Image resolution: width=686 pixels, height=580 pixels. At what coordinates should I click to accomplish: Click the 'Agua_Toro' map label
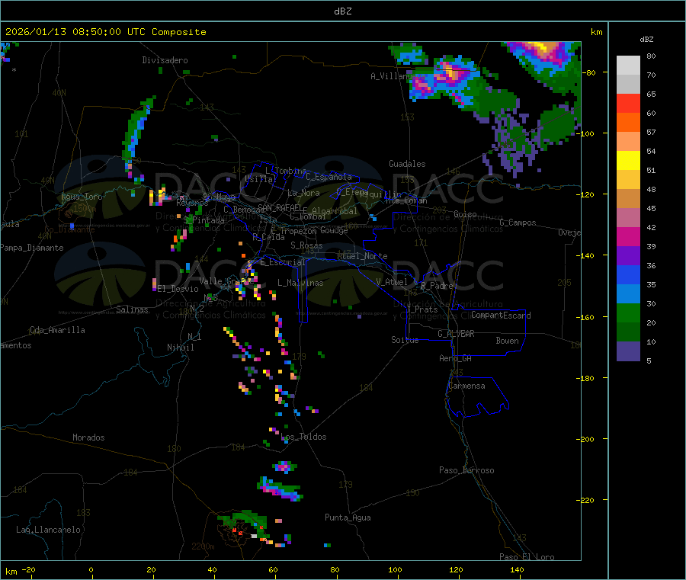pos(82,197)
